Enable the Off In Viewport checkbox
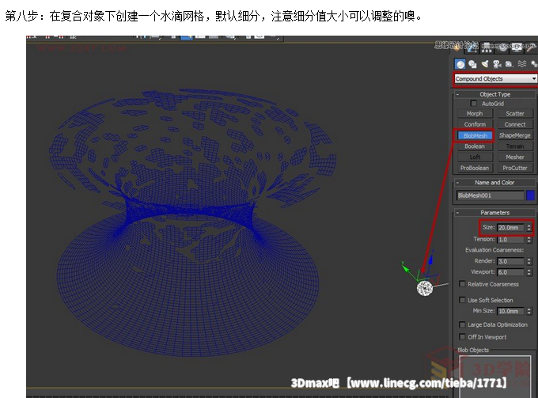538x398 pixels. 462,336
